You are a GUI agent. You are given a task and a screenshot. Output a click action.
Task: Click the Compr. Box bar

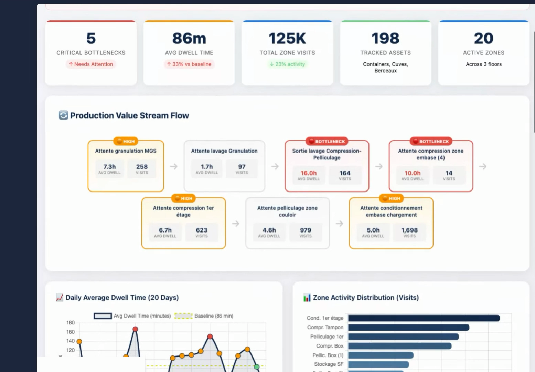(x=400, y=346)
